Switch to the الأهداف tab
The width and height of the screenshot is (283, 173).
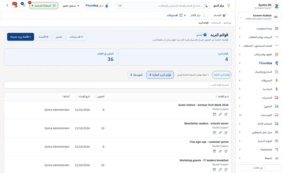pyautogui.click(x=219, y=15)
